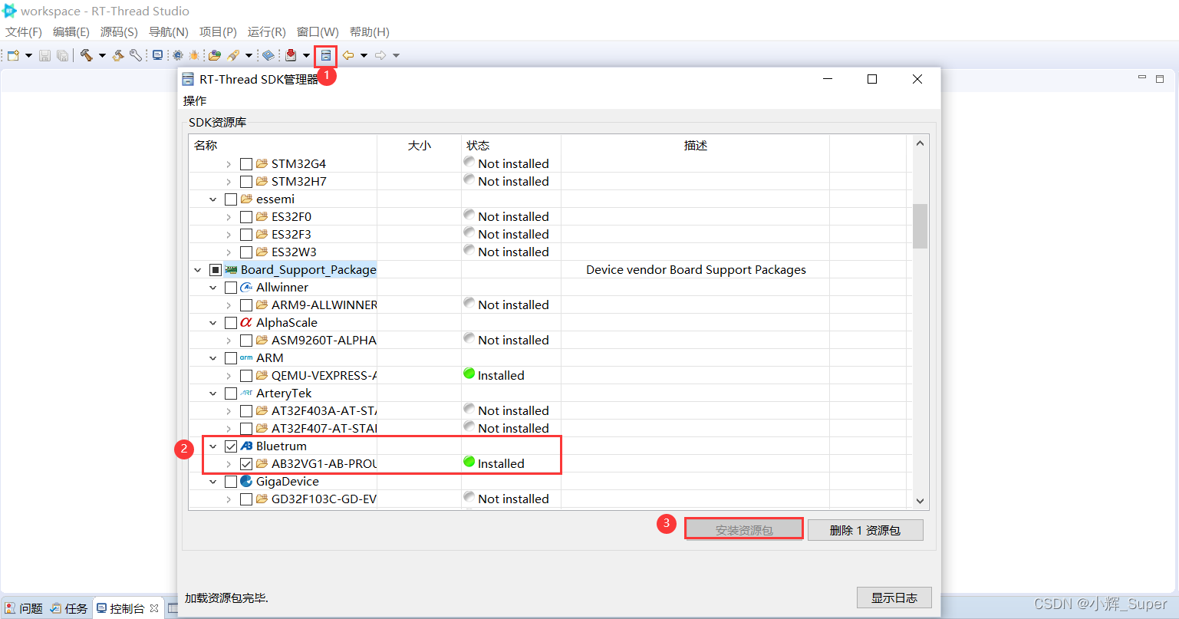
Task: Open the pen tool dropdown arrow
Action: (249, 55)
